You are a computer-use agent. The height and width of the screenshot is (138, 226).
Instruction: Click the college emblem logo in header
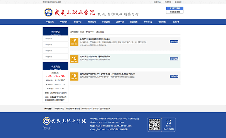[x=48, y=12]
